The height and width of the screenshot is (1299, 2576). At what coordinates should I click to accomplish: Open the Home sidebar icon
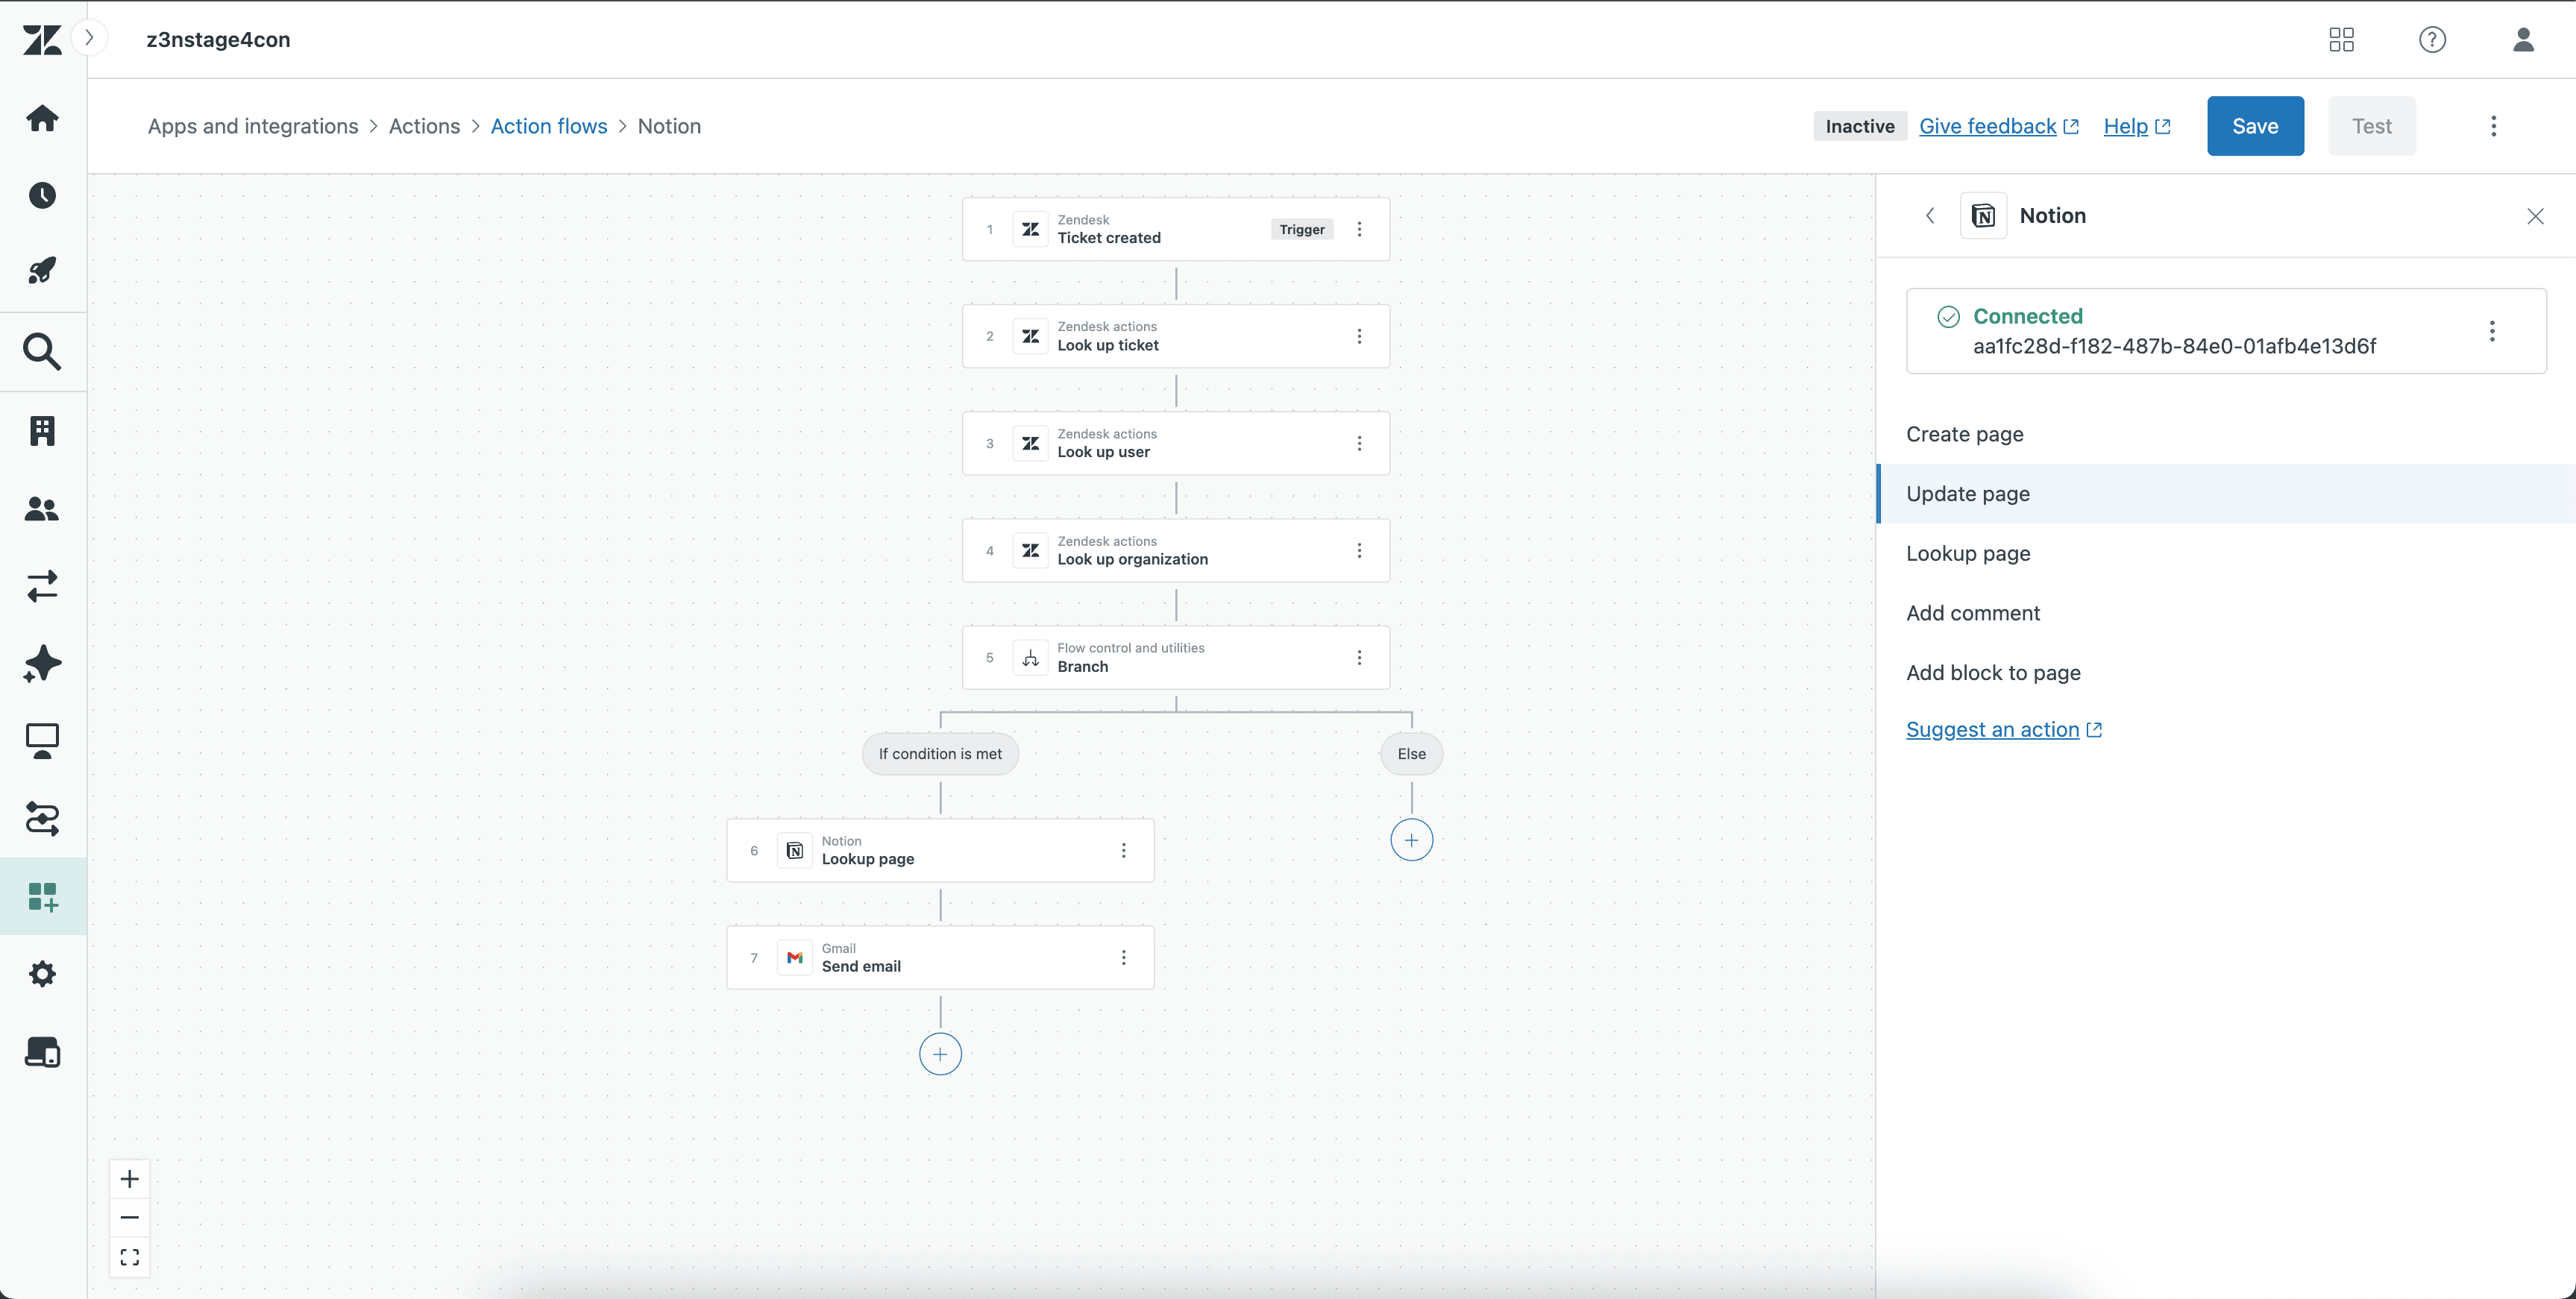coord(42,118)
